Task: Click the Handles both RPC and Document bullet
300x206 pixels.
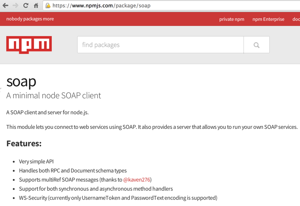Action: [x=73, y=171]
